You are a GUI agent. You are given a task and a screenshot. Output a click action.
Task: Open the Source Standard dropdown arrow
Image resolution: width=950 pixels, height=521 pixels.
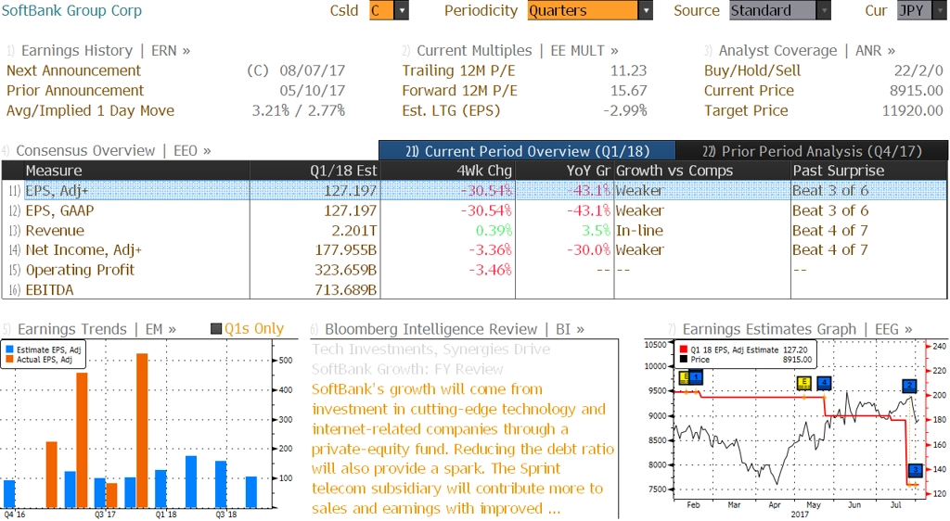[824, 10]
